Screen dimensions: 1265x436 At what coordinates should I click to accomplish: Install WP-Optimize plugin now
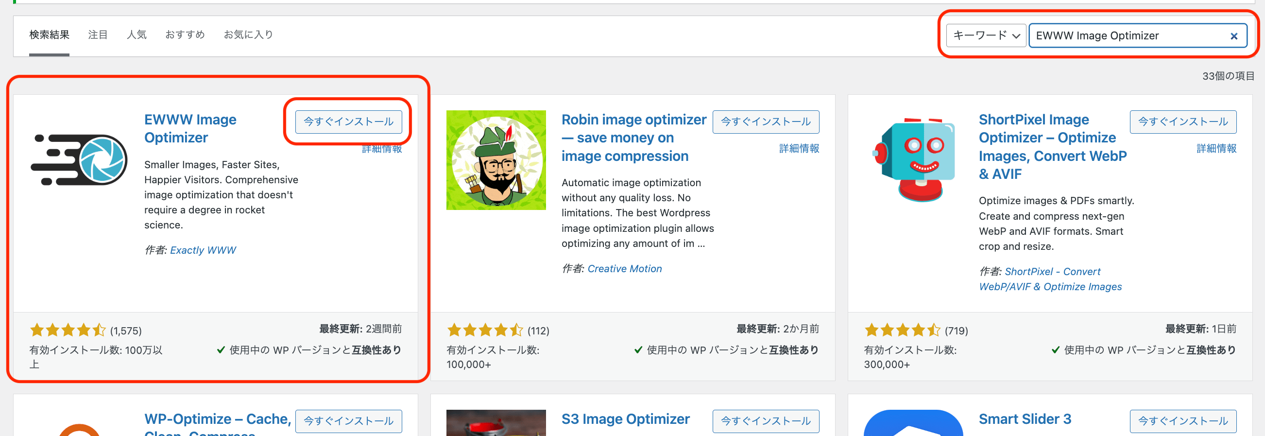pos(349,421)
